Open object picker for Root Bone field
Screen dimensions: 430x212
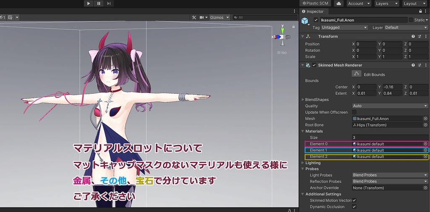tap(426, 125)
